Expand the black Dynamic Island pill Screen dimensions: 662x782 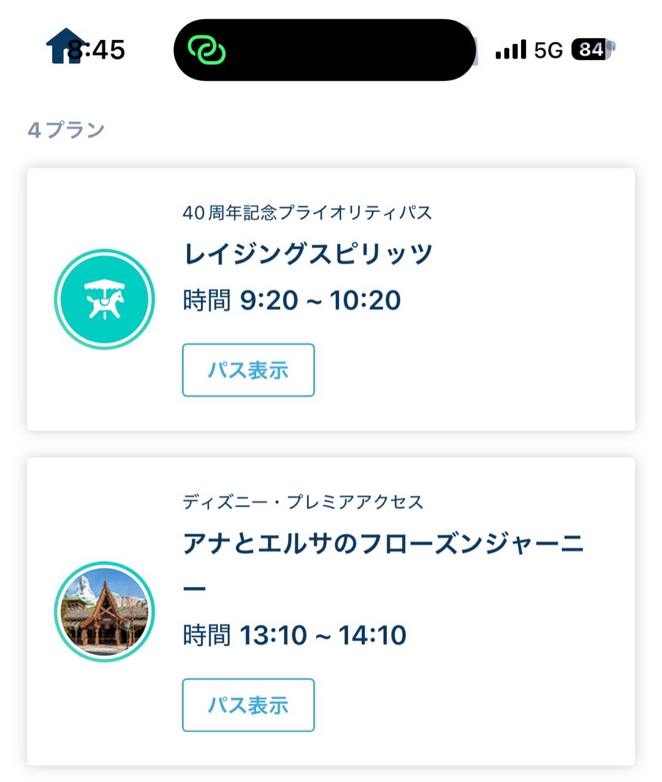point(343,50)
